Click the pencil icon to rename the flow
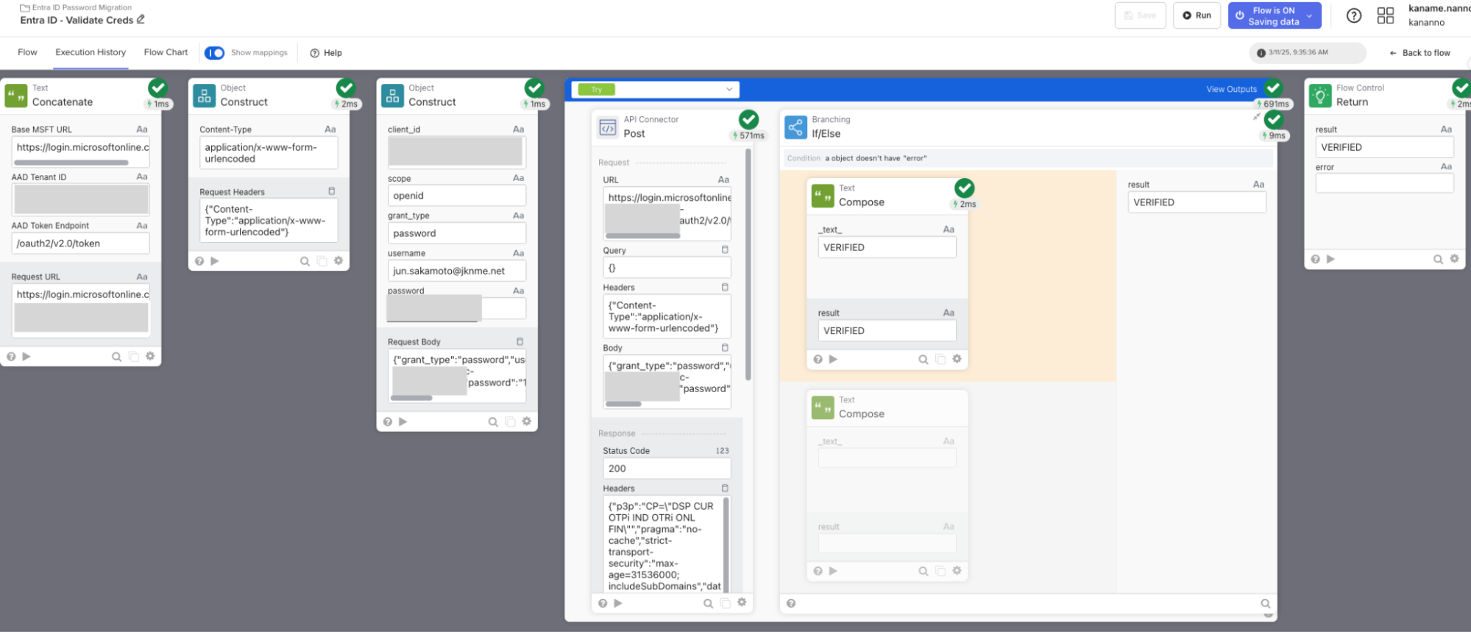1471x632 pixels. tap(141, 20)
